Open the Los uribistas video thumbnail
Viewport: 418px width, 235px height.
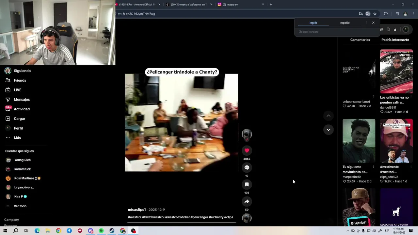click(396, 71)
